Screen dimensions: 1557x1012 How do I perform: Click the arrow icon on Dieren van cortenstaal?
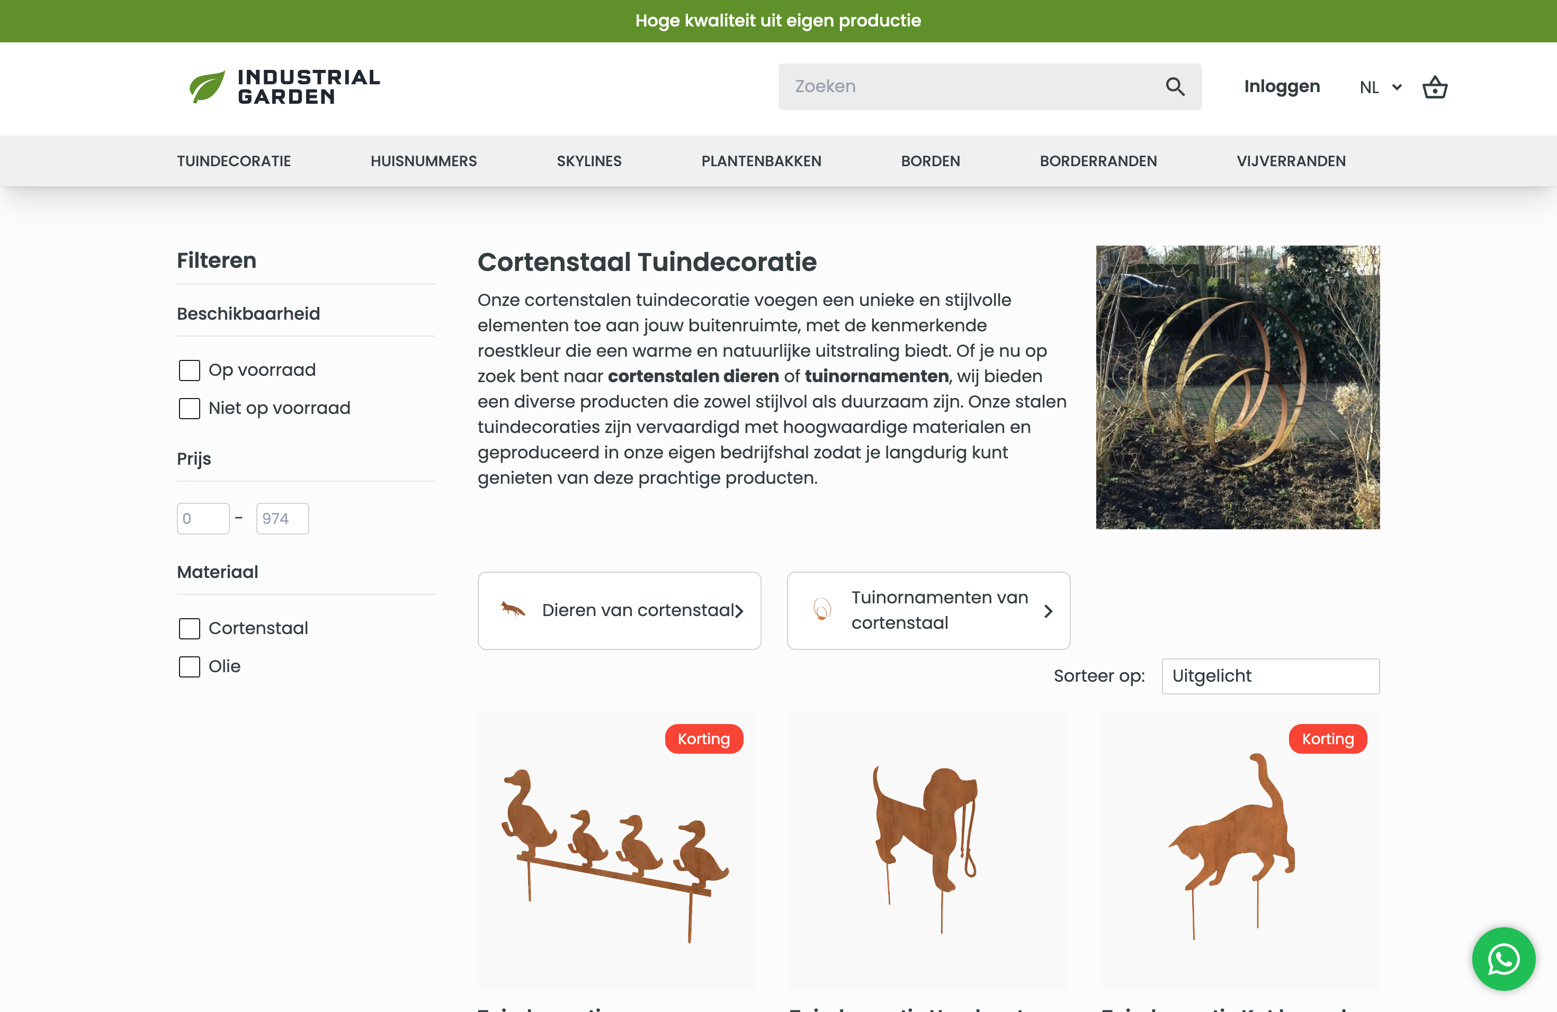(740, 611)
